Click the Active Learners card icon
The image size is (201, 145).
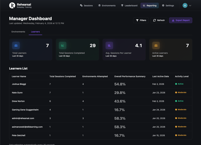click(x=156, y=46)
